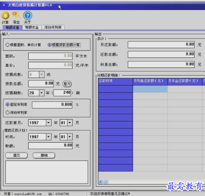Click the QQ：43342786 status text
Viewport: 205px width, 196px height.
click(x=59, y=194)
